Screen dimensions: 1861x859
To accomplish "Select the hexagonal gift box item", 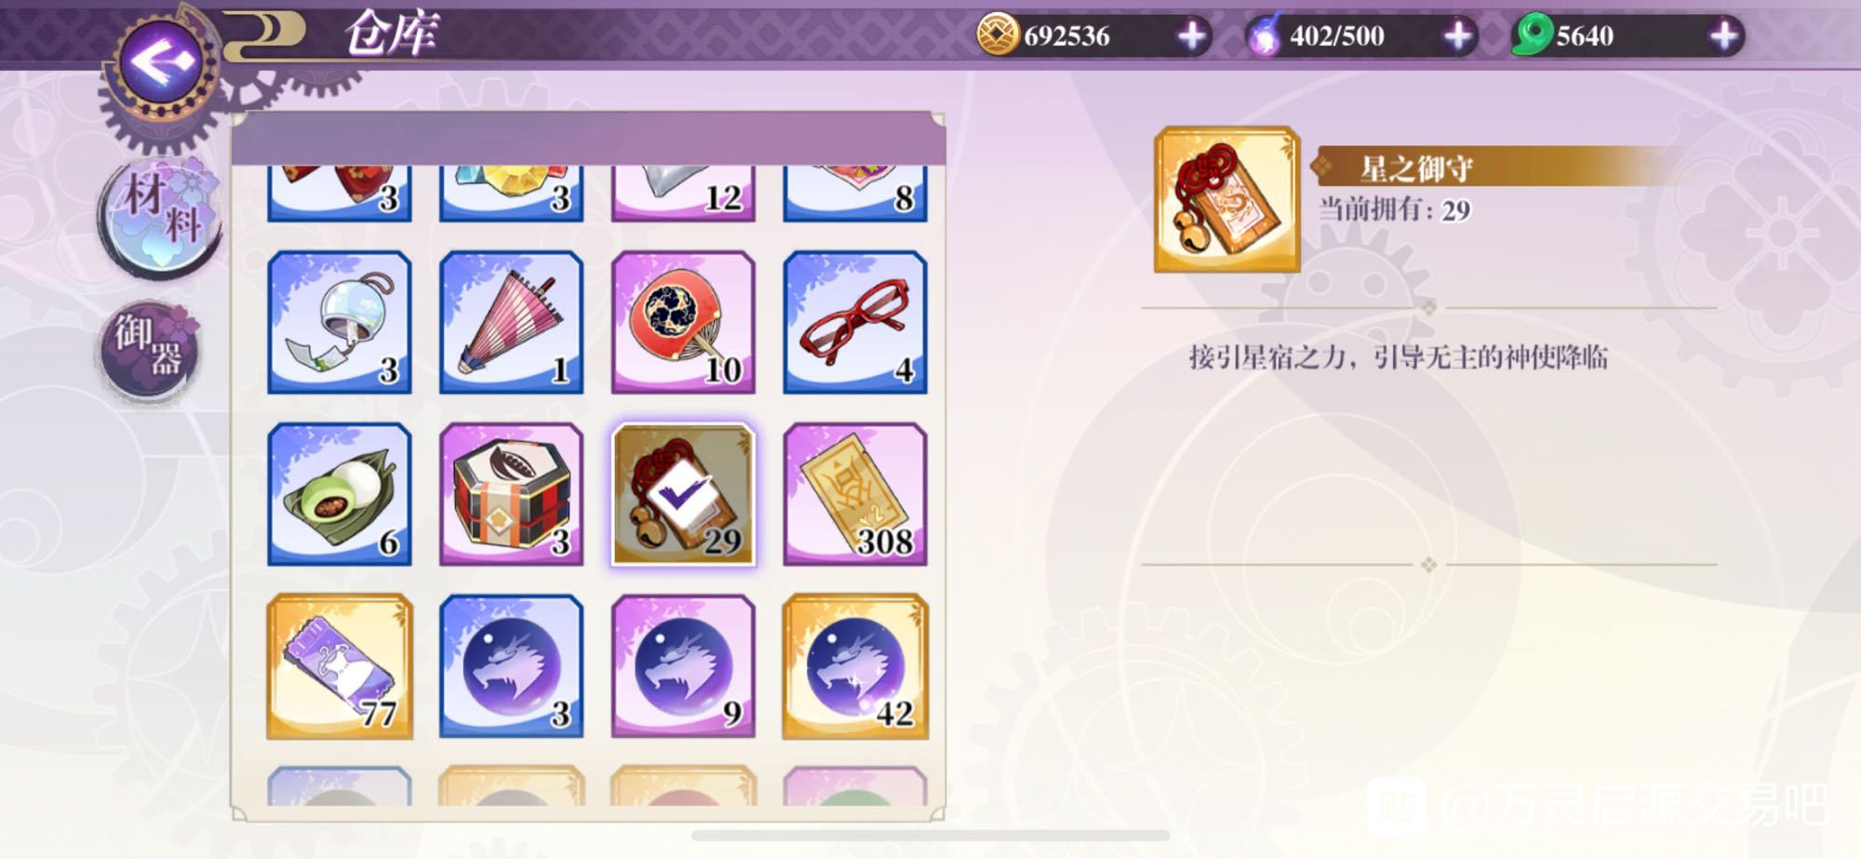I will coord(512,494).
